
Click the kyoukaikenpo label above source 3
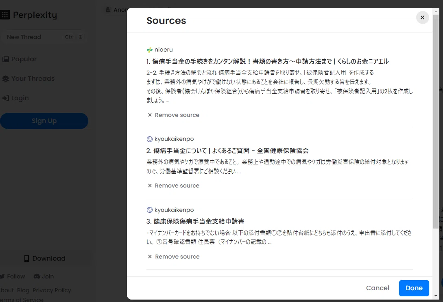174,210
